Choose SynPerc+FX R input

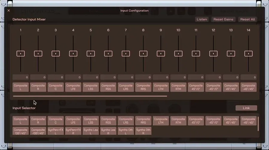(73, 131)
